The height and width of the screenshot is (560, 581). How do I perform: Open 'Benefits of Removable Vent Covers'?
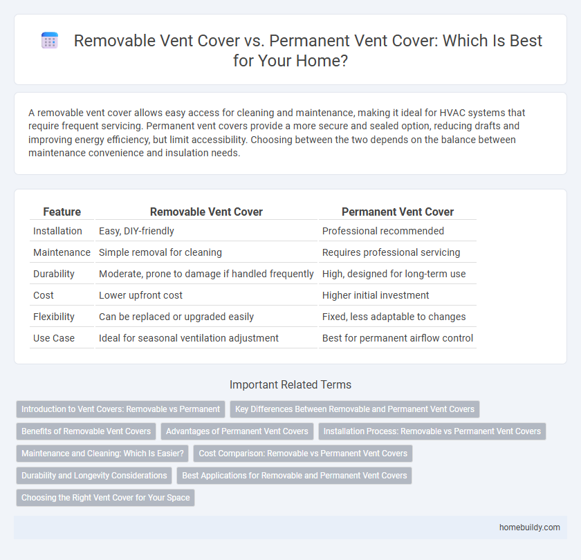click(x=86, y=431)
